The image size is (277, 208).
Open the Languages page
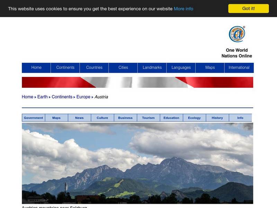click(x=181, y=68)
